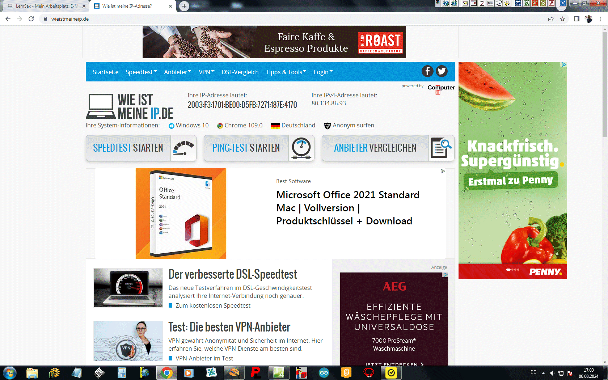Open the Chrome three-dot menu

click(600, 19)
